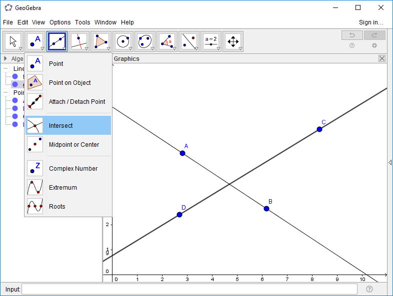This screenshot has width=393, height=296.
Task: Choose Point from the dropdown list
Action: point(68,63)
